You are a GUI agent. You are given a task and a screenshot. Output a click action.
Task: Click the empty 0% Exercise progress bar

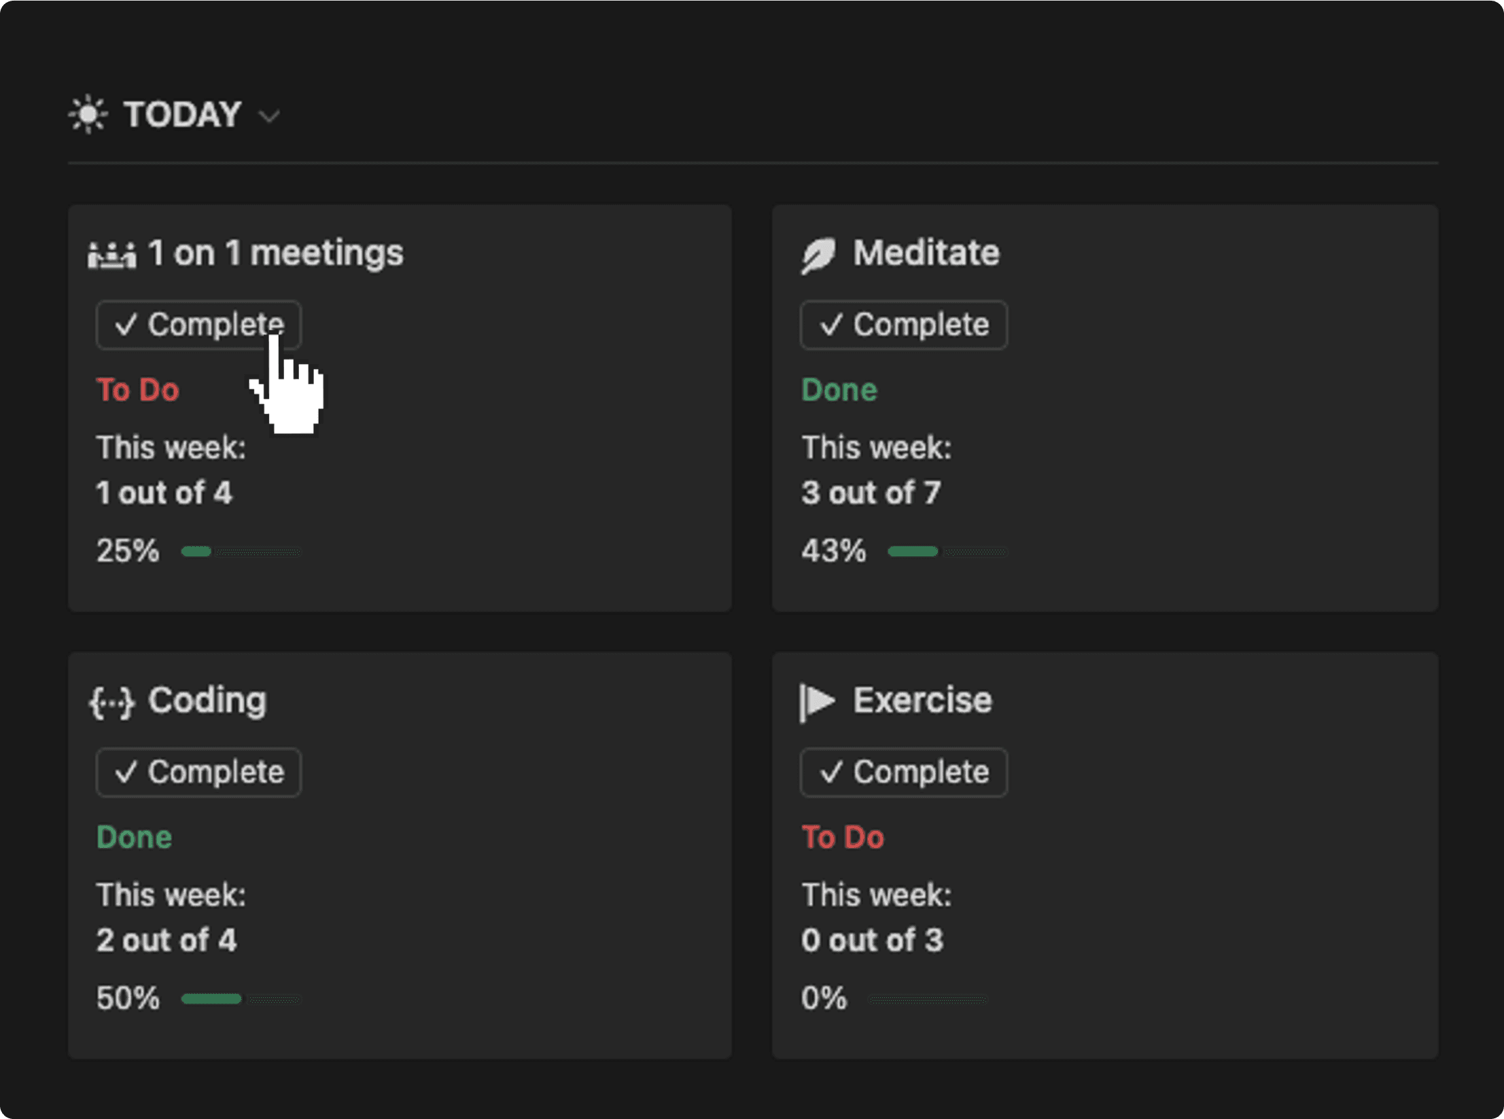tap(928, 999)
